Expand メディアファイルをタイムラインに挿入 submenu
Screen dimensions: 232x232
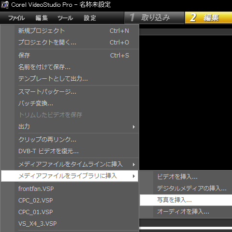click(70, 164)
